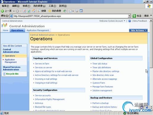The width and height of the screenshot is (153, 115).
Task: Click the Edit page toolbar icon
Action: pyautogui.click(x=81, y=11)
